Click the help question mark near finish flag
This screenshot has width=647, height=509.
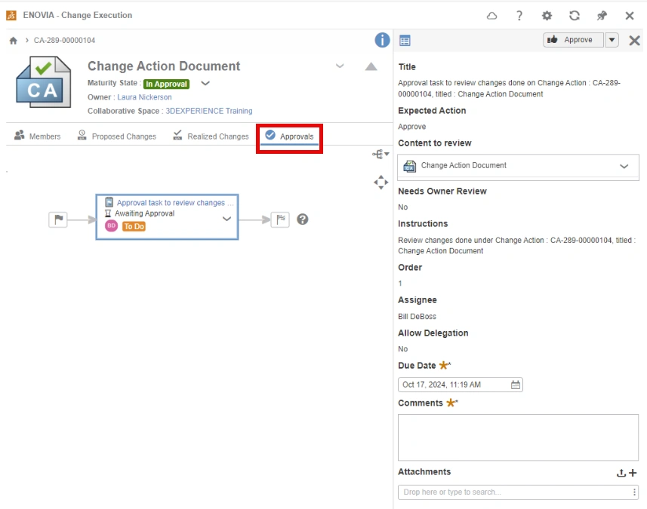point(303,219)
